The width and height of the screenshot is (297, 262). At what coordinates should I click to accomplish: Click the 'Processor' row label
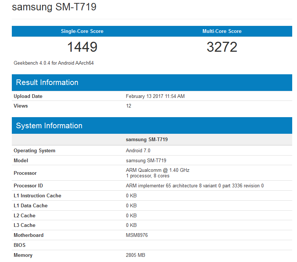(x=25, y=173)
